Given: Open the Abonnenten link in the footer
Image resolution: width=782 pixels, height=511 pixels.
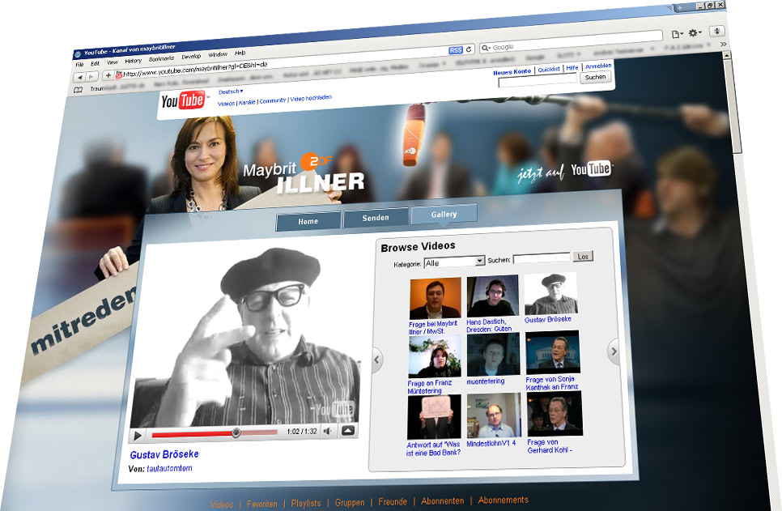Looking at the screenshot, I should (442, 501).
